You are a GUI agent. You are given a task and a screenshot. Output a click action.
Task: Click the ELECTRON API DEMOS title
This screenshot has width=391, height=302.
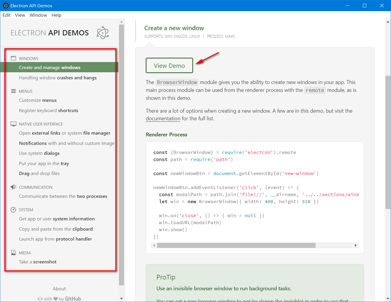(50, 33)
